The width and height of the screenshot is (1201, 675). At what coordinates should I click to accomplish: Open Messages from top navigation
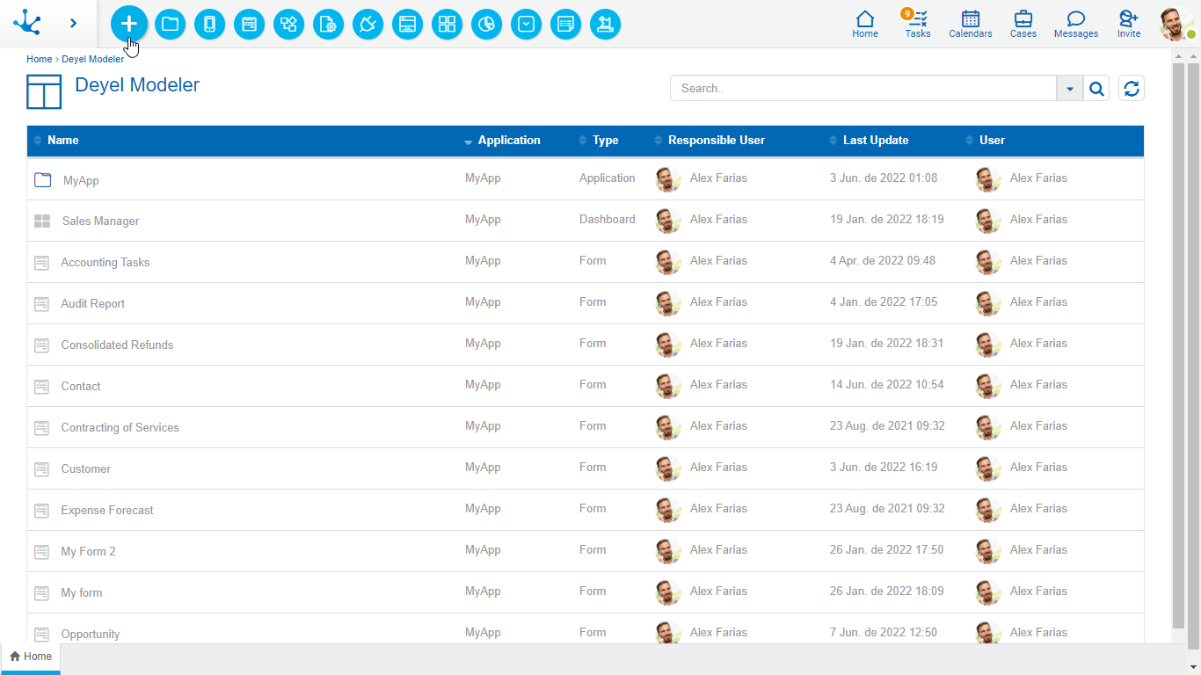pyautogui.click(x=1076, y=24)
